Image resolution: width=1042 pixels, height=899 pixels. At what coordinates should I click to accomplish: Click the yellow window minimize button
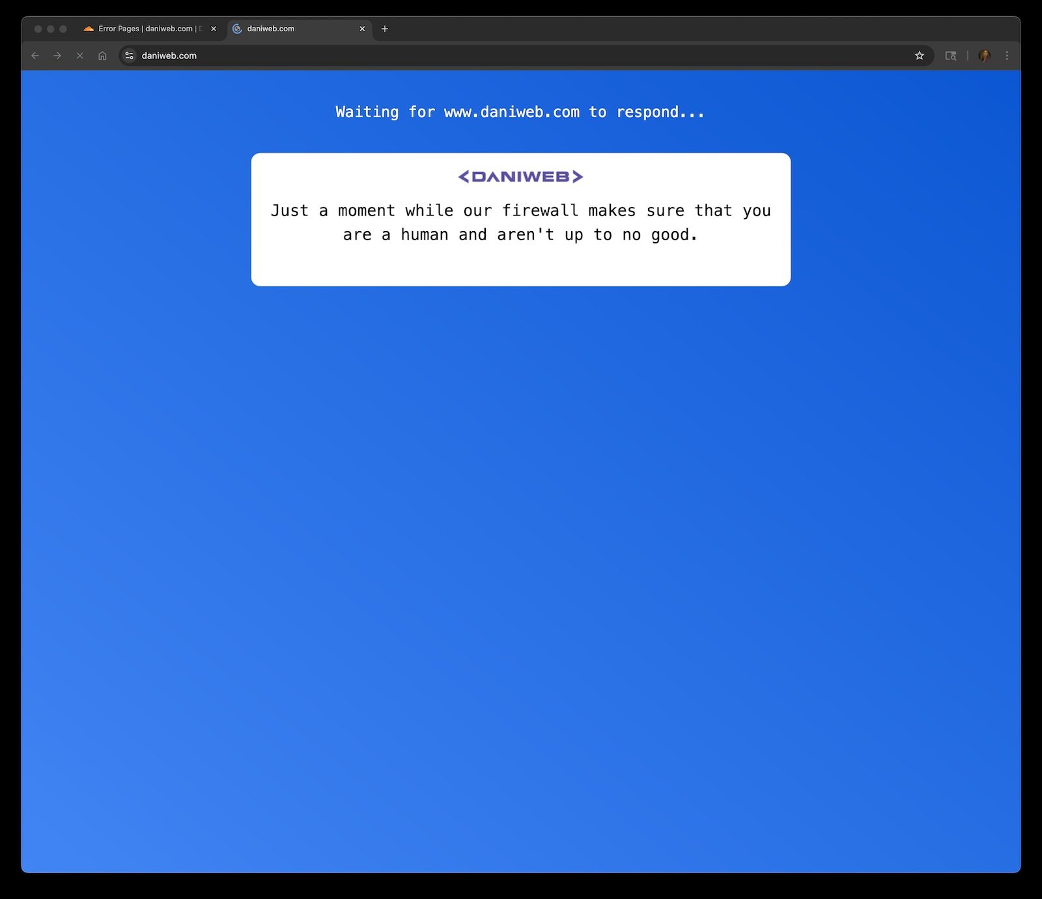pos(51,29)
